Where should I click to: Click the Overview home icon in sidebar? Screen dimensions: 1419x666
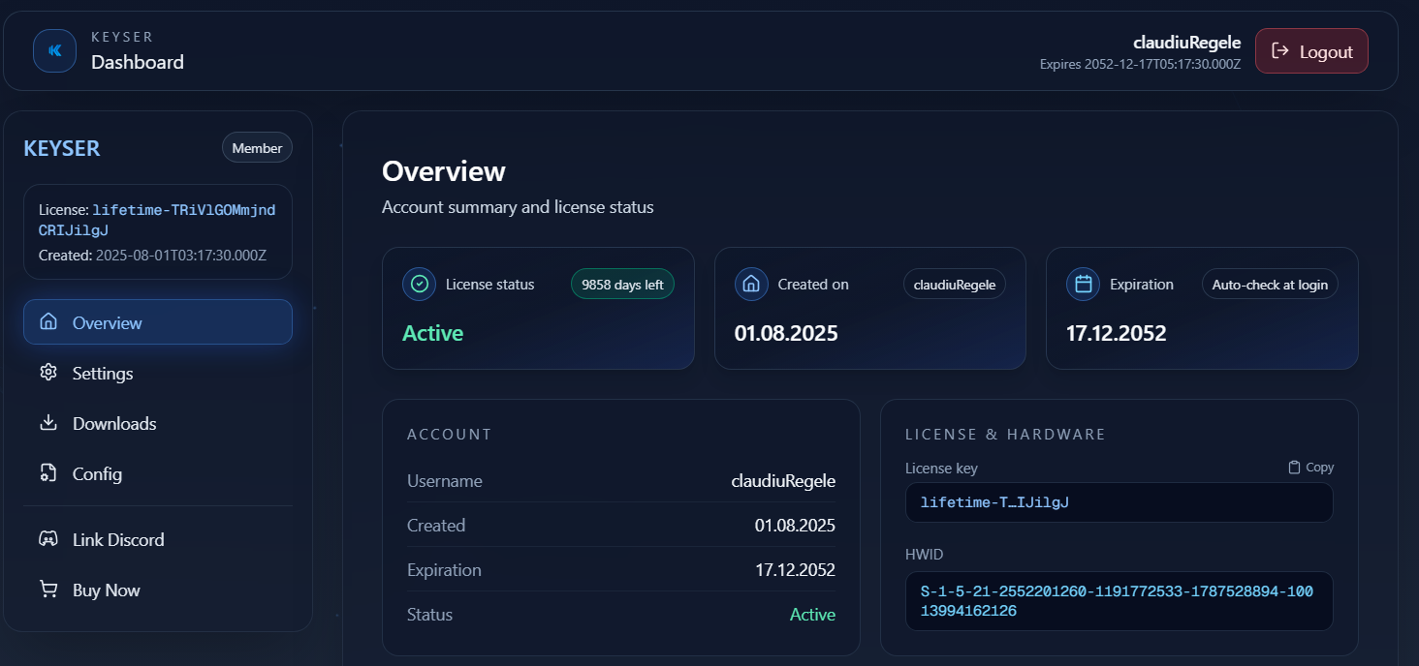[x=47, y=322]
